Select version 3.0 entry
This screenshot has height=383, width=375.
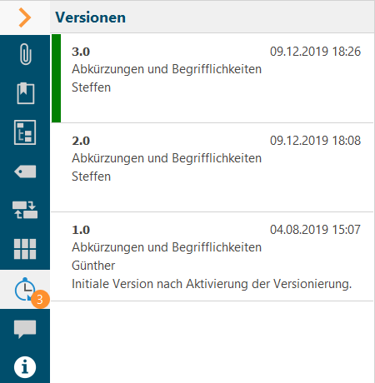coord(212,78)
